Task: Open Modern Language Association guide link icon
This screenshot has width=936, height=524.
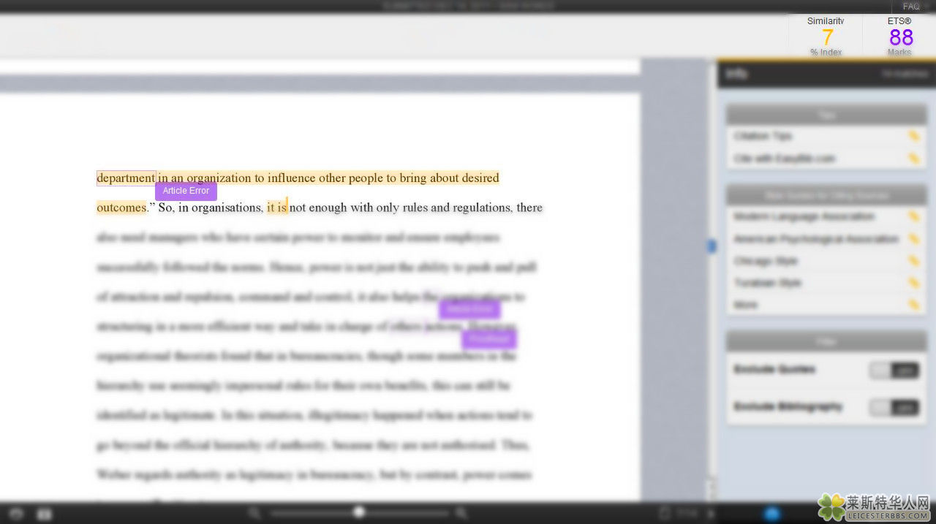Action: click(x=913, y=216)
